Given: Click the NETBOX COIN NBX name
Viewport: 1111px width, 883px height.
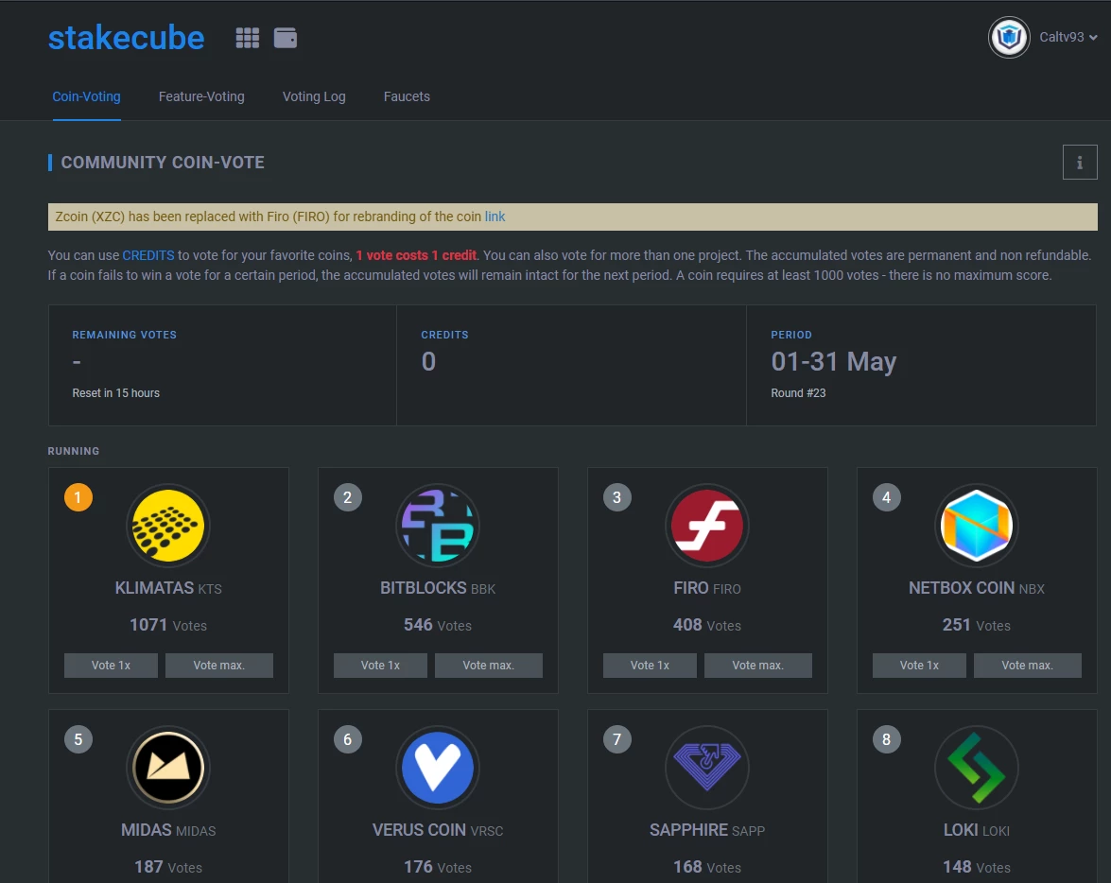Looking at the screenshot, I should (x=977, y=588).
